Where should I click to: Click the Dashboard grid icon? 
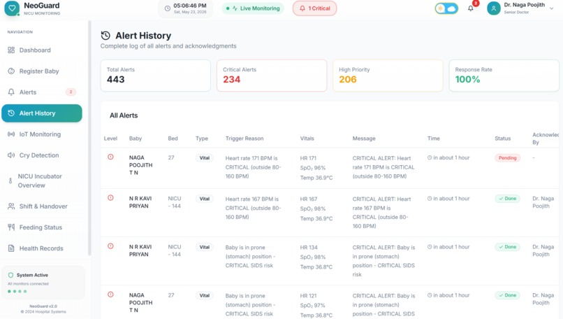click(x=11, y=50)
